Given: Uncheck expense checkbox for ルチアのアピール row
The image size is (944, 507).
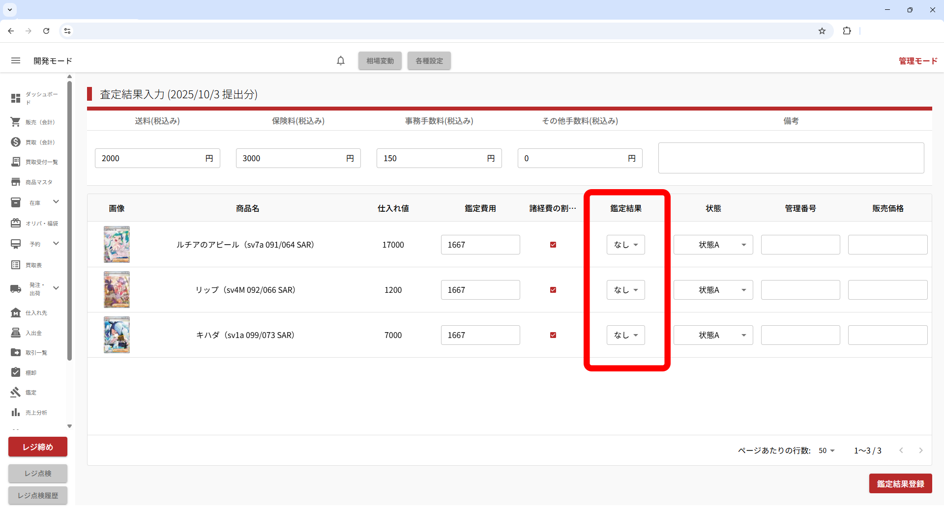Looking at the screenshot, I should point(553,245).
